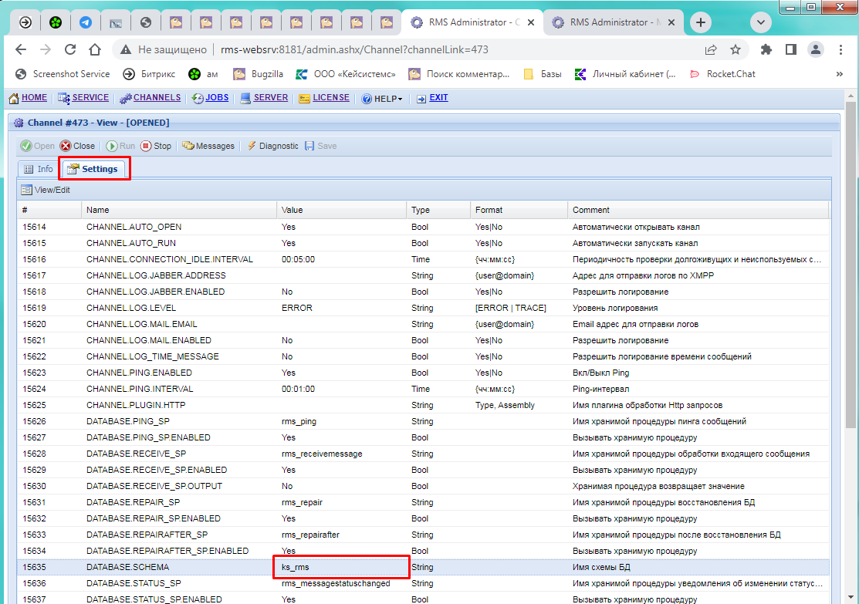Viewport: 859px width, 604px height.
Task: Switch to the Info tab
Action: 39,169
